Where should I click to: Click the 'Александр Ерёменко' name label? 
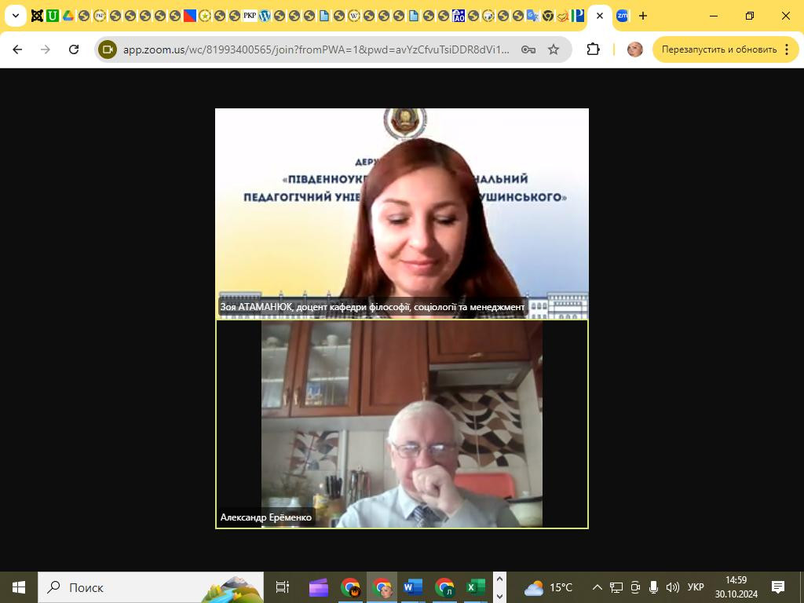pos(266,517)
